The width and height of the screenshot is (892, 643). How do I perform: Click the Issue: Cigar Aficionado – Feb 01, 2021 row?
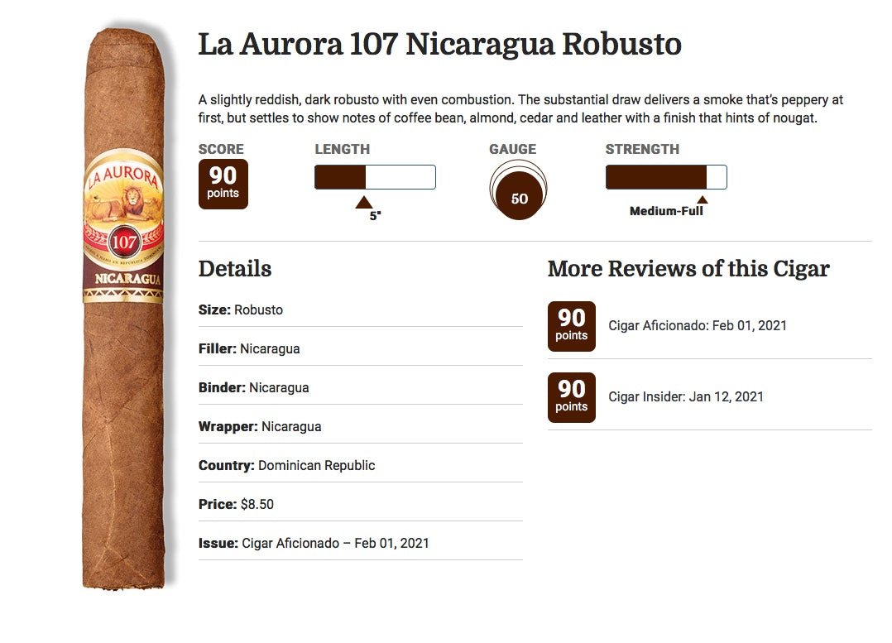pyautogui.click(x=360, y=544)
